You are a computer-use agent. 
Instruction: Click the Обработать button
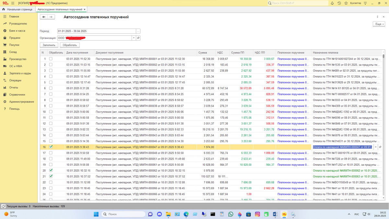[x=70, y=45]
